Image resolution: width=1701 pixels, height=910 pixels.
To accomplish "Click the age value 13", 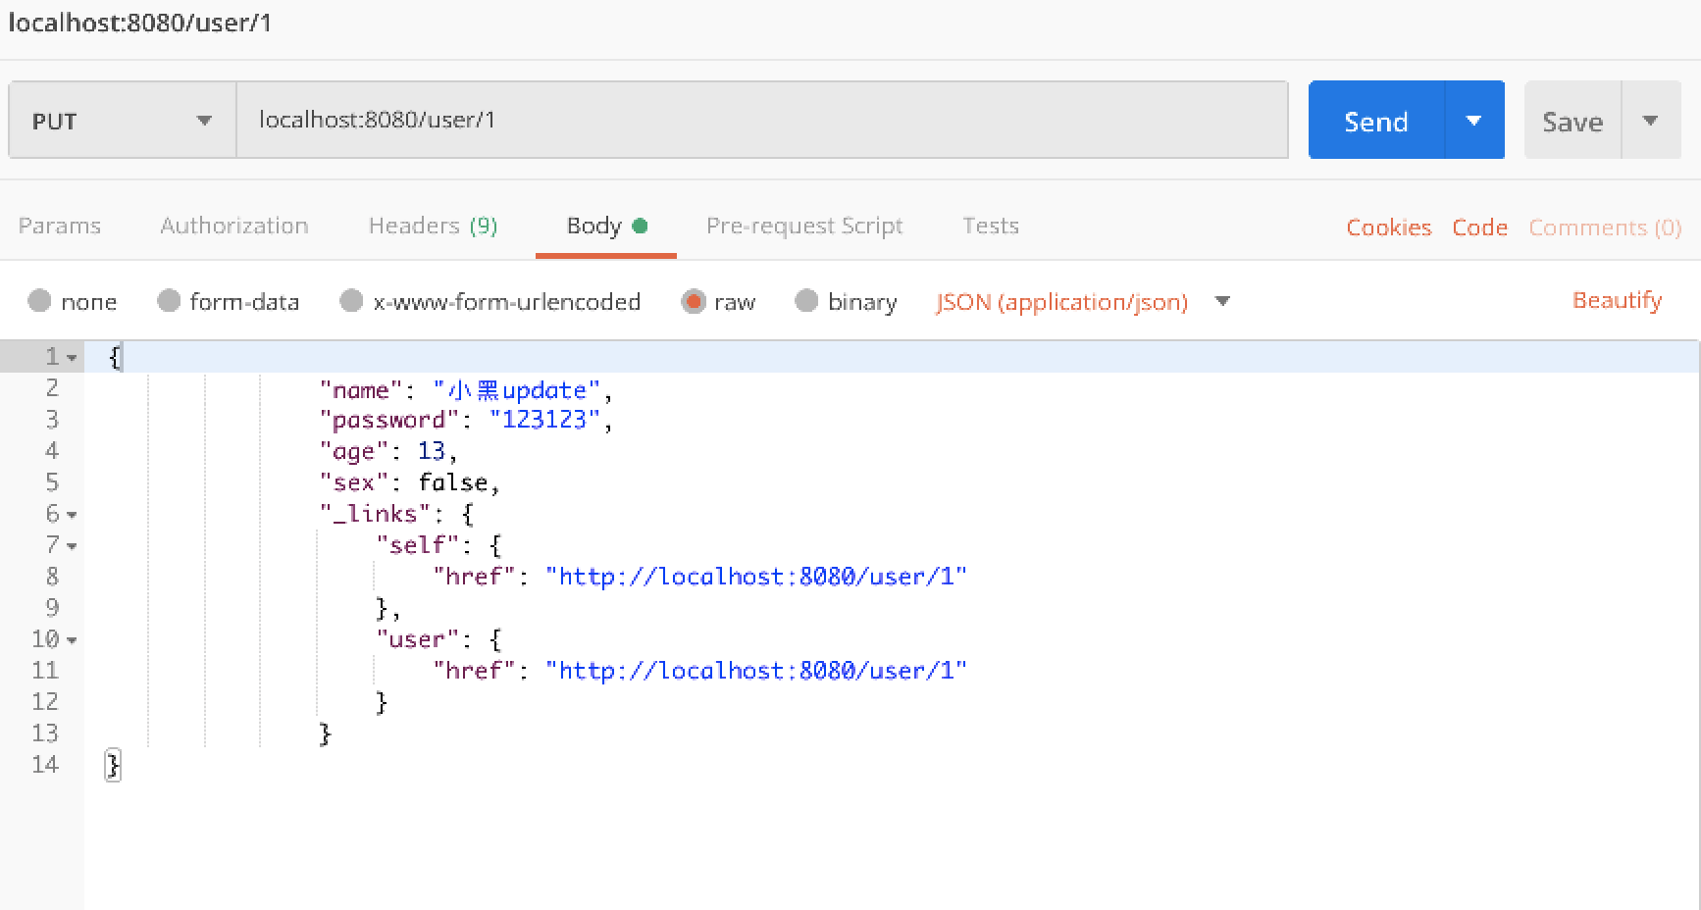I will [432, 451].
